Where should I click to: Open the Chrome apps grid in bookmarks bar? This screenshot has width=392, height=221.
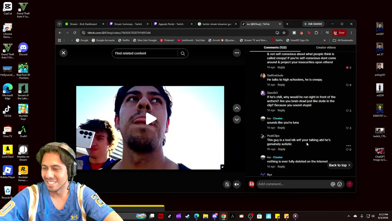pyautogui.click(x=59, y=40)
